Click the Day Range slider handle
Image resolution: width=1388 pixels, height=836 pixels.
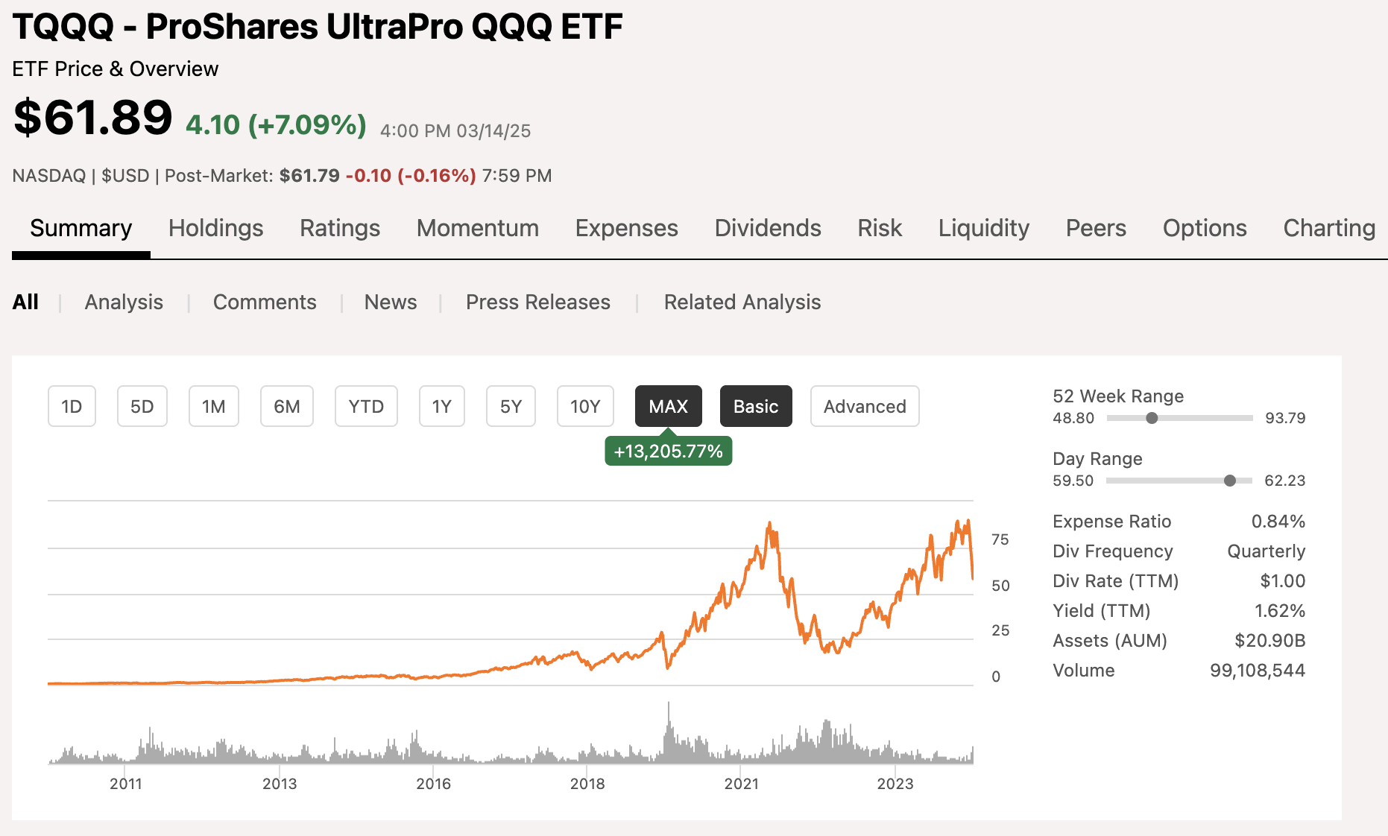tap(1230, 481)
